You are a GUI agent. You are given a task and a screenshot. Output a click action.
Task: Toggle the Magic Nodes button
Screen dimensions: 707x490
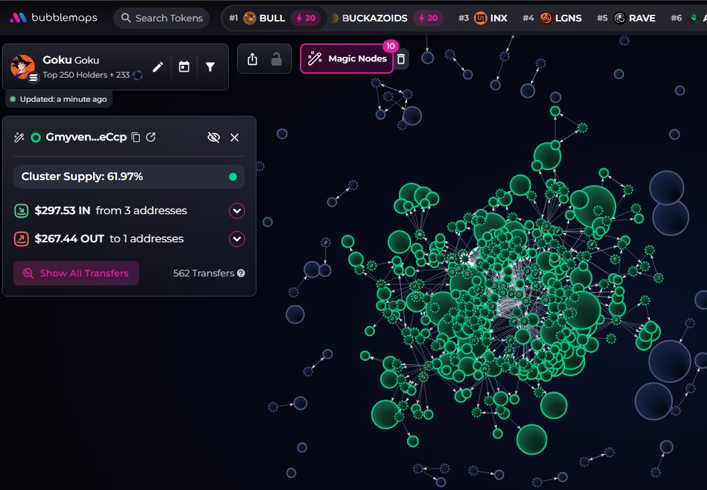(347, 59)
